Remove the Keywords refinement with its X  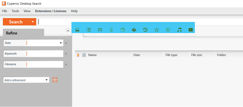[66, 54]
